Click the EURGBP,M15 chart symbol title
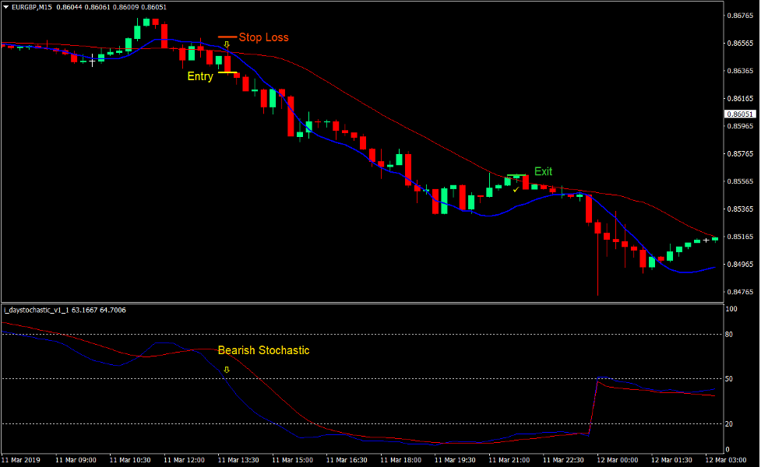The width and height of the screenshot is (761, 467). 32,7
